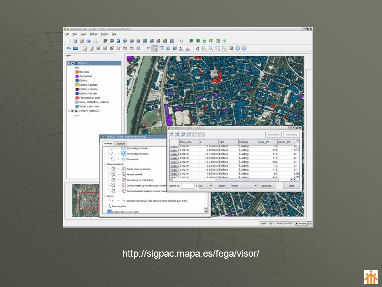382x287 pixels.
Task: Open the 'select' dropdown in Attribute table
Action: pyautogui.click(x=255, y=186)
